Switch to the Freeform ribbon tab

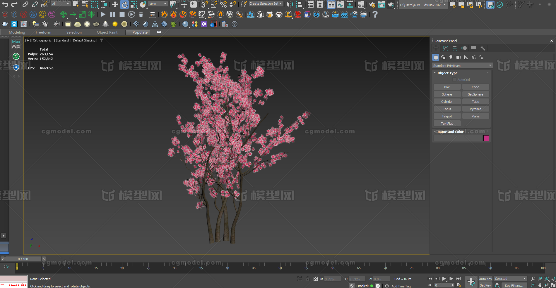[43, 32]
